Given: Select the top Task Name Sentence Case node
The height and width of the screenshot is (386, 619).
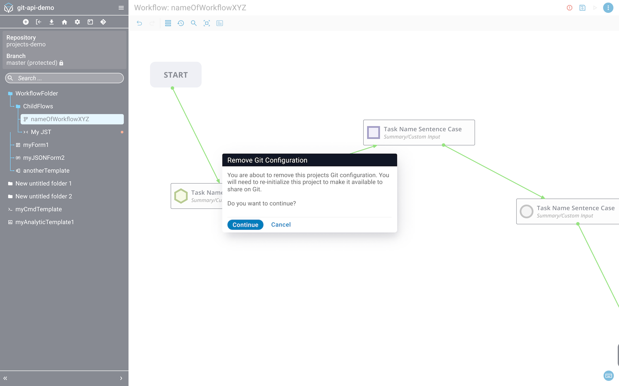Looking at the screenshot, I should point(419,133).
